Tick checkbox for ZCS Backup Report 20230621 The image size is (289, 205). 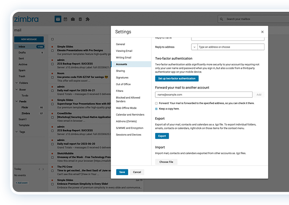click(52, 64)
